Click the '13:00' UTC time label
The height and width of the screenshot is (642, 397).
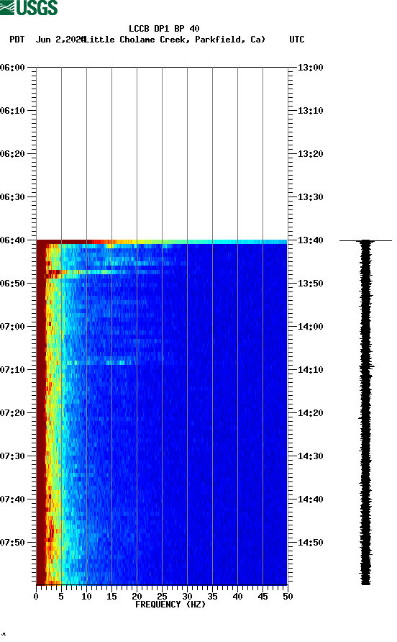311,68
